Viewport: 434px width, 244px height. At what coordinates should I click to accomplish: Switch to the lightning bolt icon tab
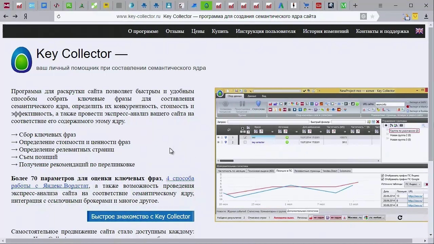(294, 5)
